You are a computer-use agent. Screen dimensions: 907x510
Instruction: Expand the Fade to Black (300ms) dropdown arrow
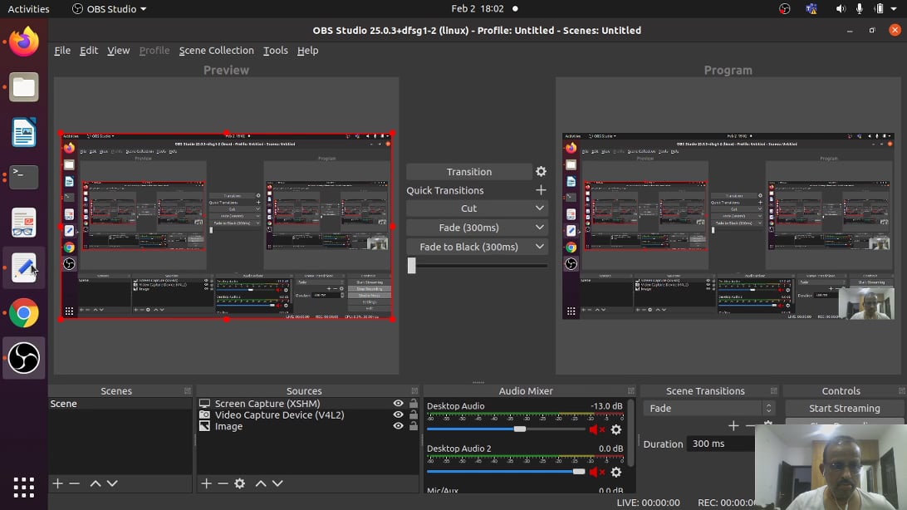[540, 247]
